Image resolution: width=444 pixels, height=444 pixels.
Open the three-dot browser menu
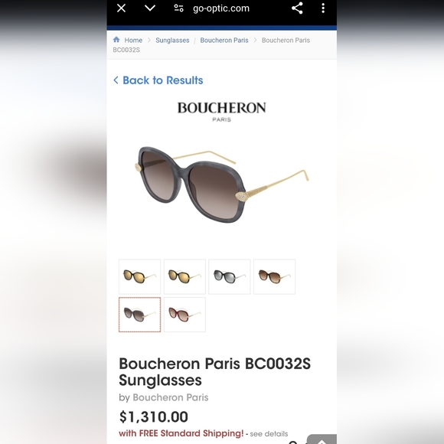click(323, 8)
